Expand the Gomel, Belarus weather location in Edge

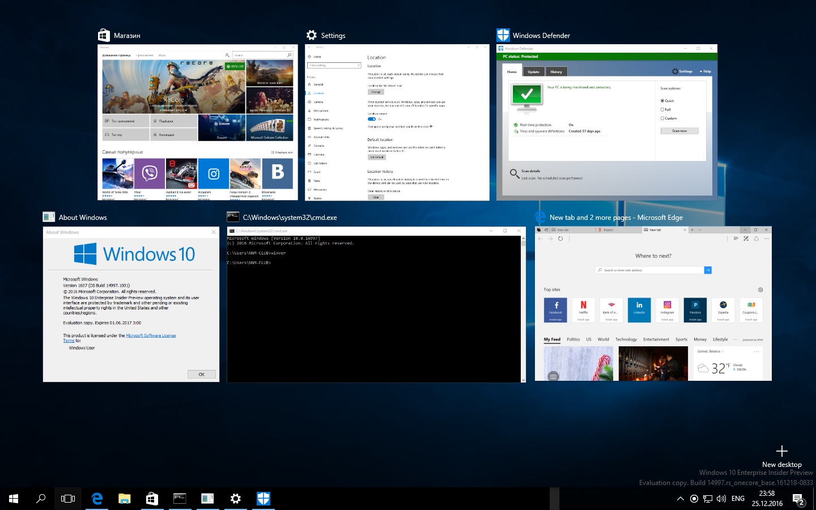click(x=711, y=351)
